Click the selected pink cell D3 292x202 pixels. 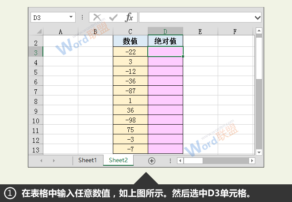point(165,52)
